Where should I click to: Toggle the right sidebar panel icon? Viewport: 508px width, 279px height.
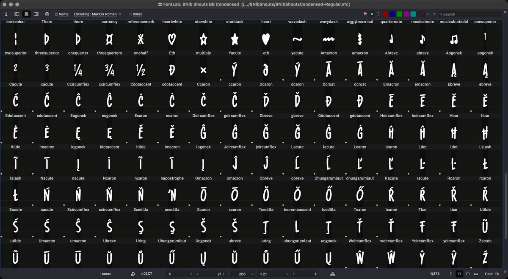pos(36,14)
